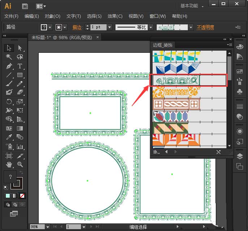Pick the Eyedropper tool
This screenshot has width=248, height=231.
[x=9, y=137]
